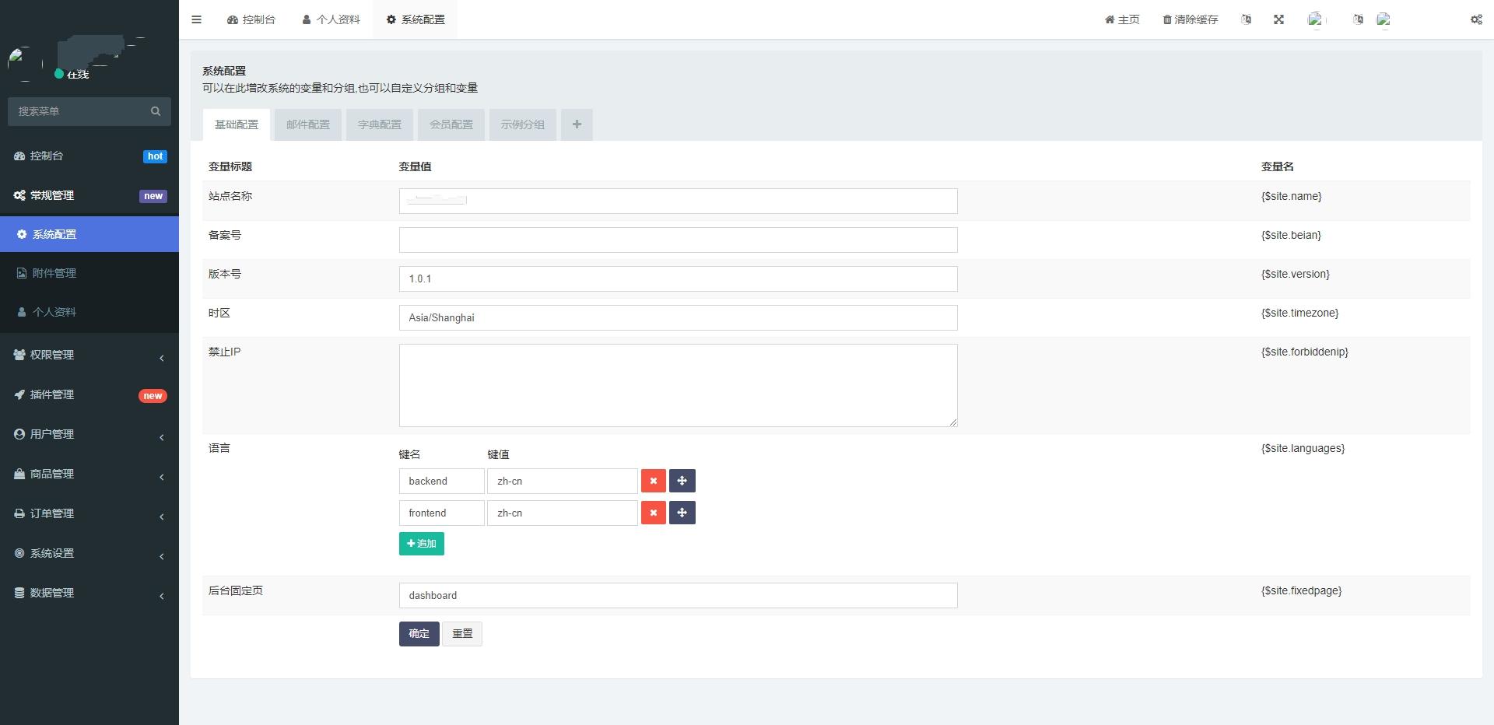Select the 系统配置 top navigation tab

pos(416,19)
